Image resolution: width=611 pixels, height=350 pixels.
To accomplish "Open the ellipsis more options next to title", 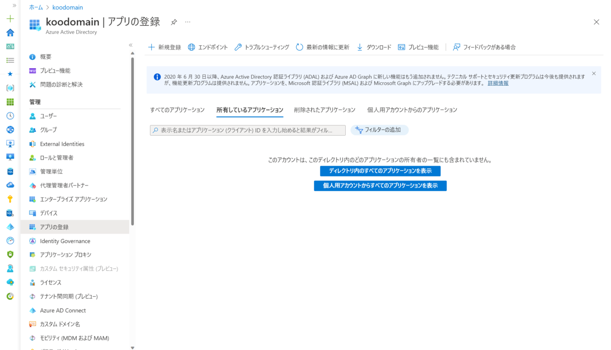I will tap(188, 22).
